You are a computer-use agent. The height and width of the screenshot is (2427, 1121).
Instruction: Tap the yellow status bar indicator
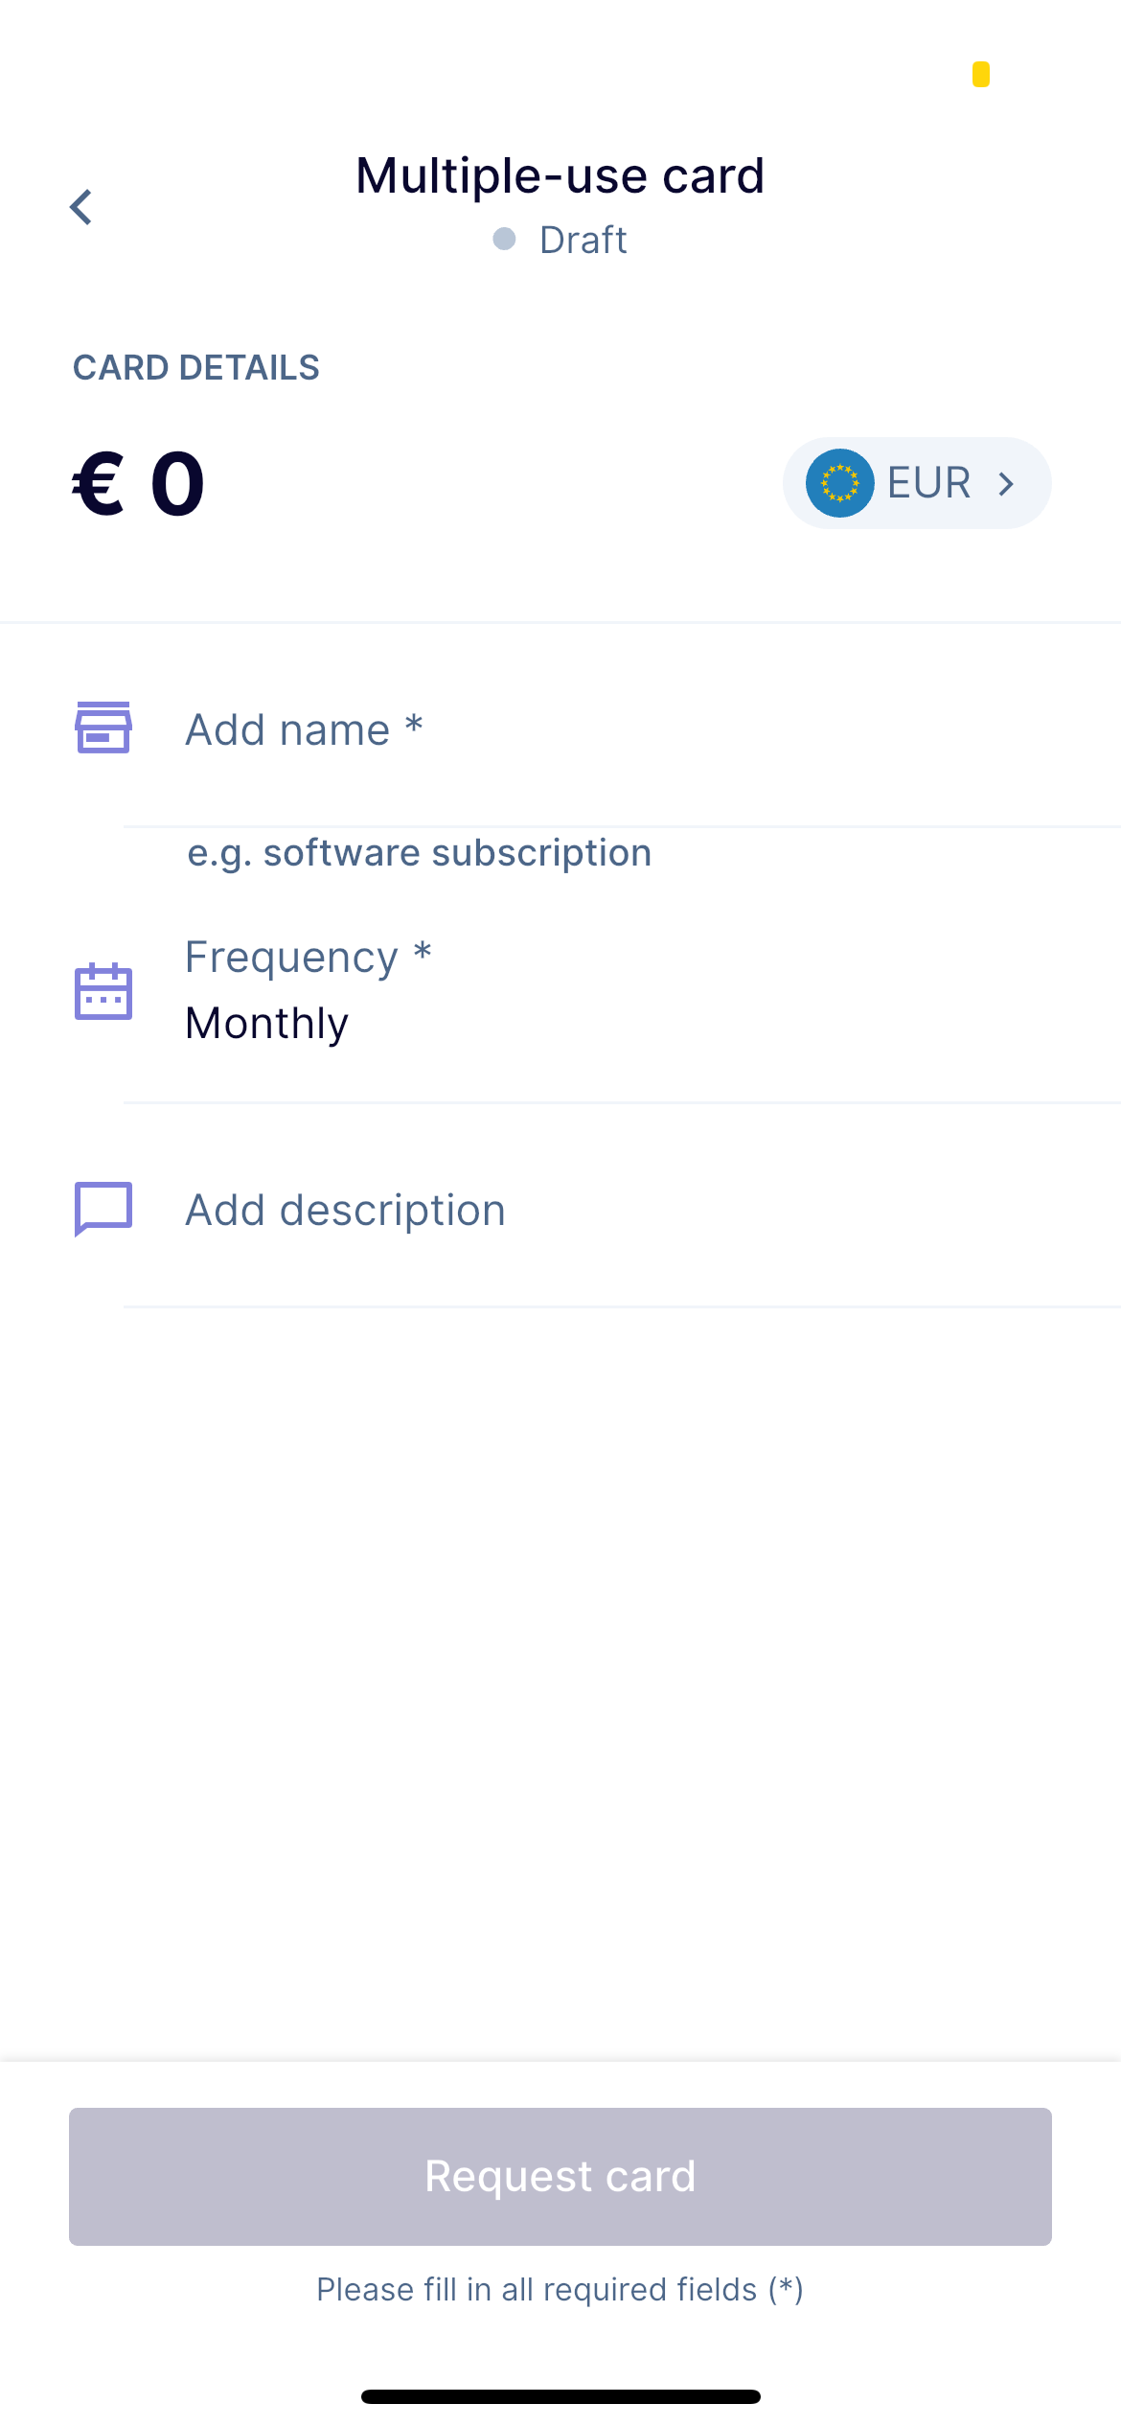[980, 75]
